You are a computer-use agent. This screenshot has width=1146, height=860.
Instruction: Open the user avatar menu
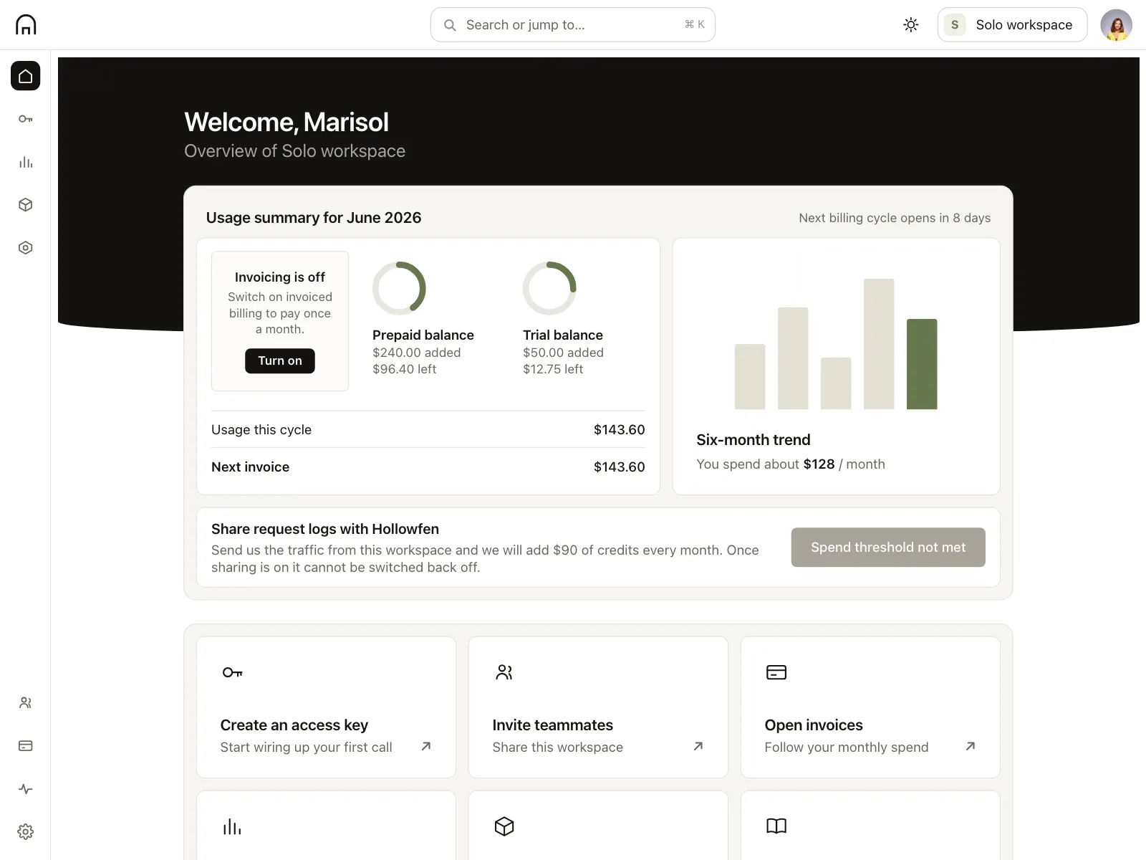(x=1116, y=25)
